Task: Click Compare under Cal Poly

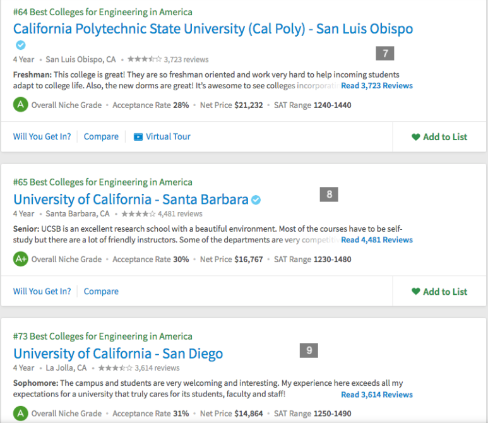Action: coord(101,136)
